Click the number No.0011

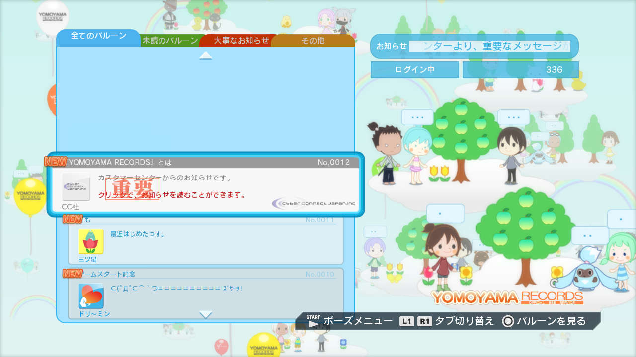(x=319, y=220)
